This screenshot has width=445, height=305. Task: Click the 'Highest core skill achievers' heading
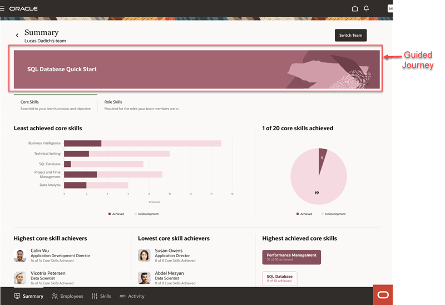(x=50, y=239)
